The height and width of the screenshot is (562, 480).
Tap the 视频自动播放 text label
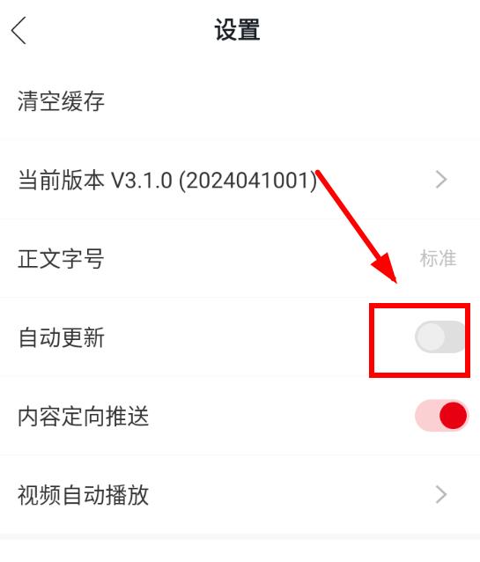[x=83, y=495]
